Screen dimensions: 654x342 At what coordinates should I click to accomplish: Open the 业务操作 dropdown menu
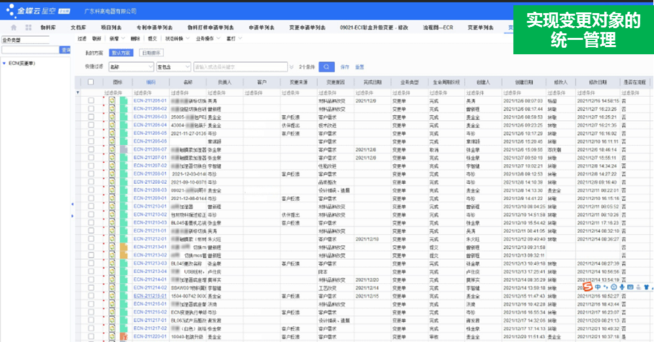coord(208,39)
